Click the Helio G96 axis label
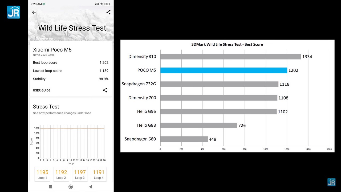 147,111
